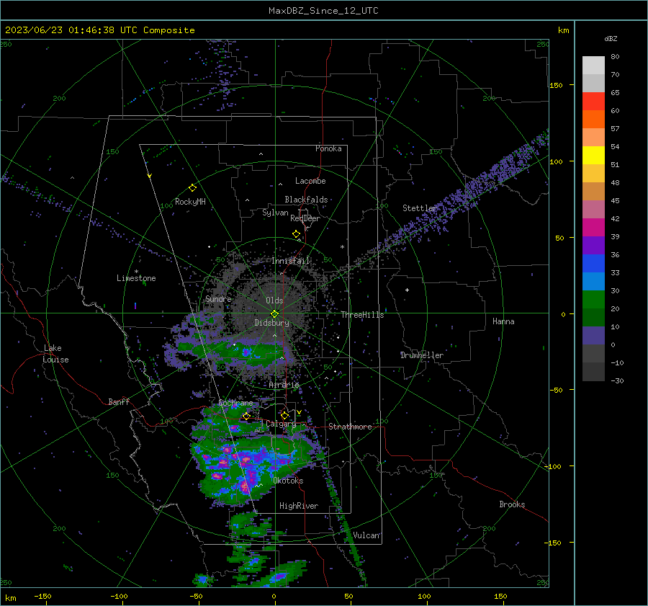Select the blue 33-36 dBZ legend swatch
Image resolution: width=648 pixels, height=606 pixels.
point(593,264)
